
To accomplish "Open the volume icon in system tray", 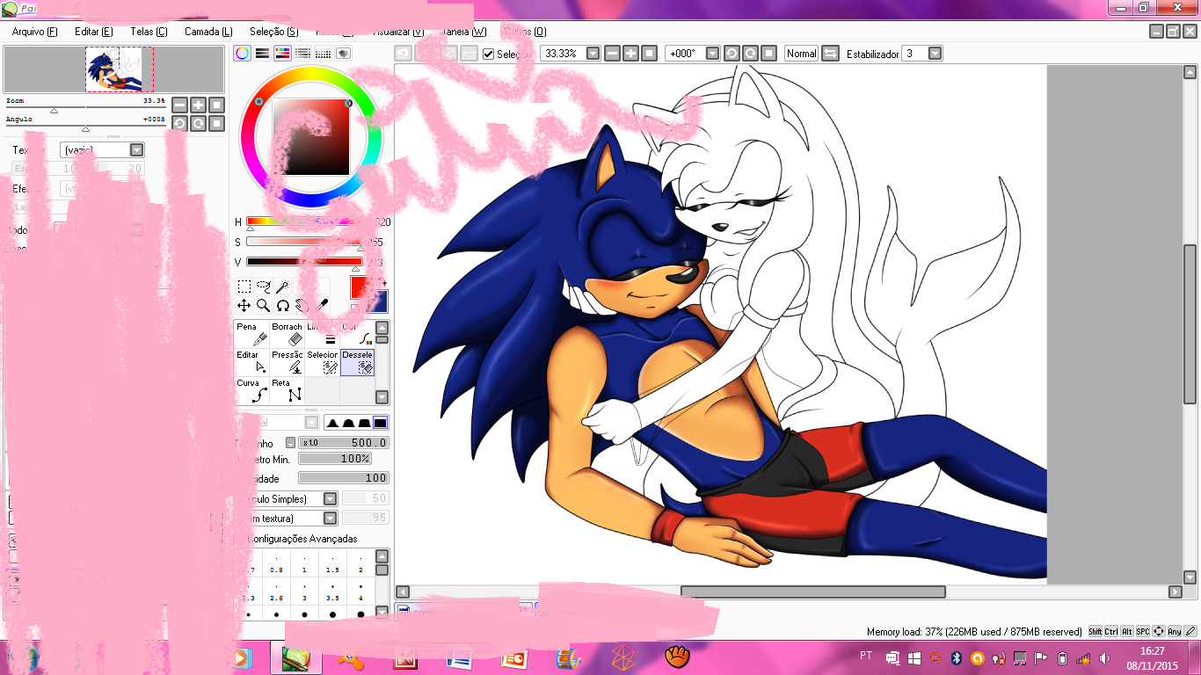I will coord(1103,657).
